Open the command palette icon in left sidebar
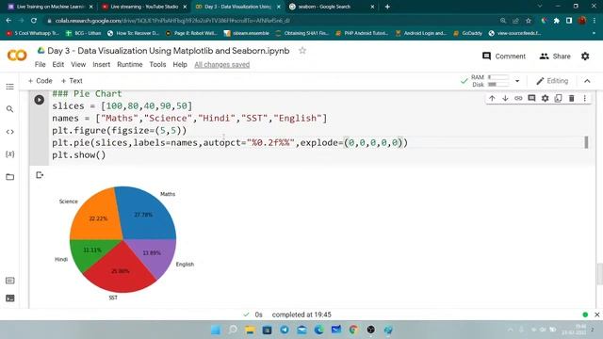Screen dimensions: 603x339 tap(10, 281)
